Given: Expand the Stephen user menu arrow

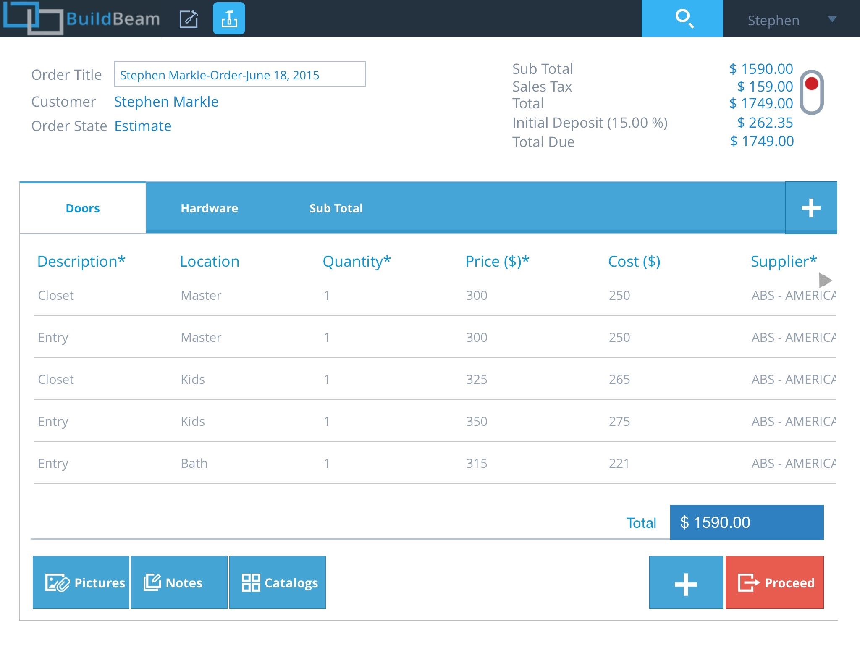Looking at the screenshot, I should click(832, 19).
